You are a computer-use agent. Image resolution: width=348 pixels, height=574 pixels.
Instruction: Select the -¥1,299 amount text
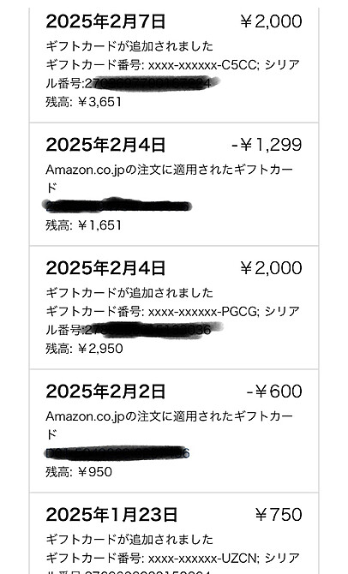[x=267, y=145]
